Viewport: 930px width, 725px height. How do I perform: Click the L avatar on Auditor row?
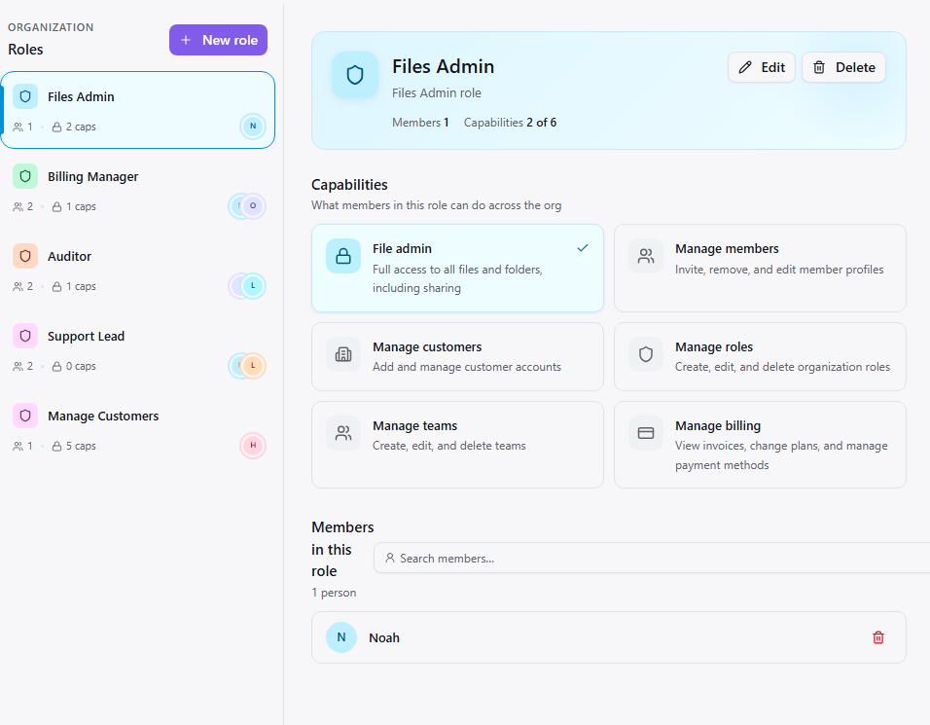(x=253, y=286)
